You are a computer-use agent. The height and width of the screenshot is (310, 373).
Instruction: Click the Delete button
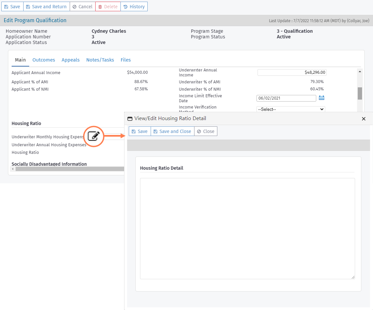(x=108, y=7)
